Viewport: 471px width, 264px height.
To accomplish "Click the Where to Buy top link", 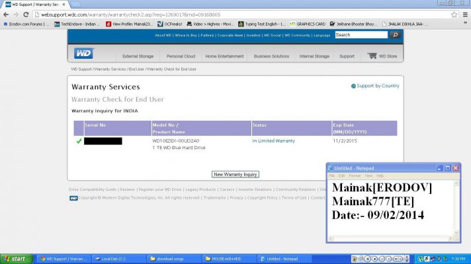I will pos(186,36).
